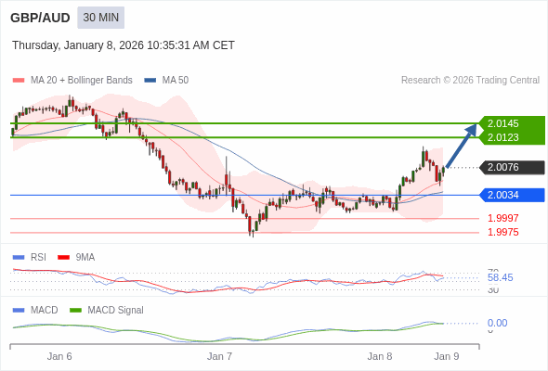Click the red 9MA legend swatch
Image resolution: width=548 pixels, height=371 pixels.
63,258
